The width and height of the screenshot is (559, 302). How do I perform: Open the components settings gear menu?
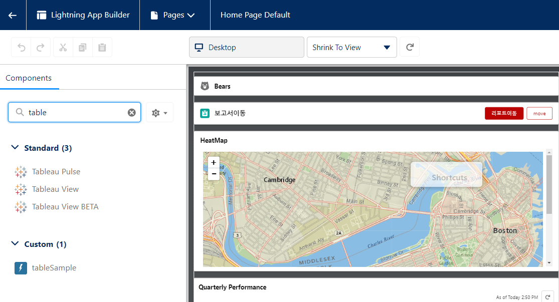[x=159, y=113]
